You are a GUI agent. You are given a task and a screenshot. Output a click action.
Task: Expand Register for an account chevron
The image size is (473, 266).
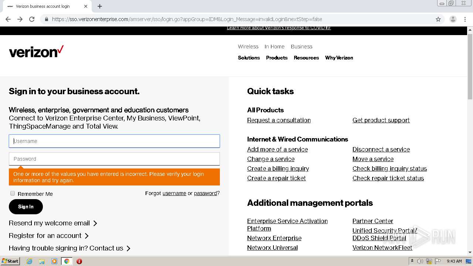(86, 236)
